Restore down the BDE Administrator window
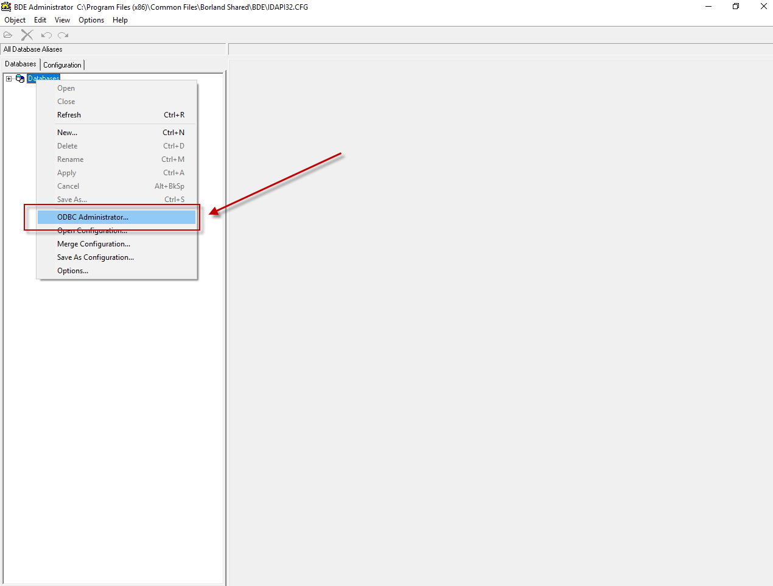773x586 pixels. 736,7
